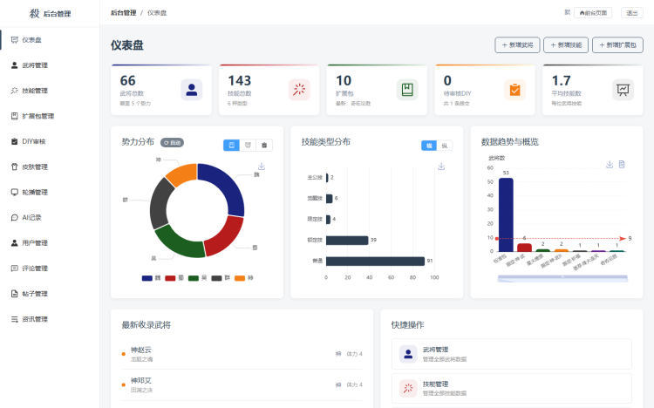Viewport: 654px width, 408px height.
Task: Click the 新增武将 button
Action: (x=517, y=45)
